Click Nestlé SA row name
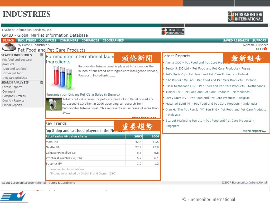The width and height of the screenshot is (270, 203). (x=53, y=147)
